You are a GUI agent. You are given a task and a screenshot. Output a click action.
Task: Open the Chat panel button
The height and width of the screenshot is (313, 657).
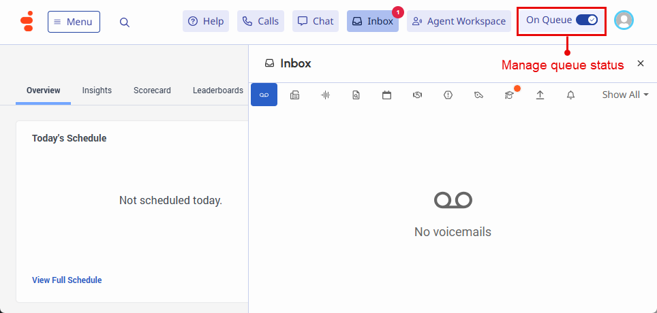click(x=316, y=21)
